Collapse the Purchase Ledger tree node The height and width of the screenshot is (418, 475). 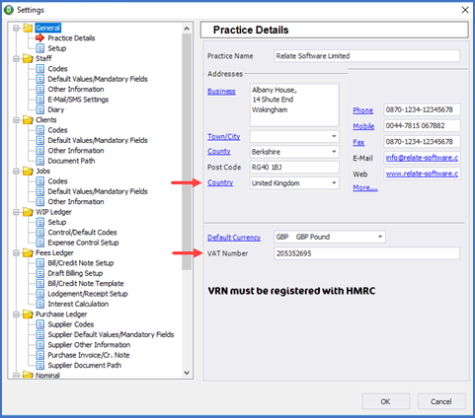pos(16,314)
